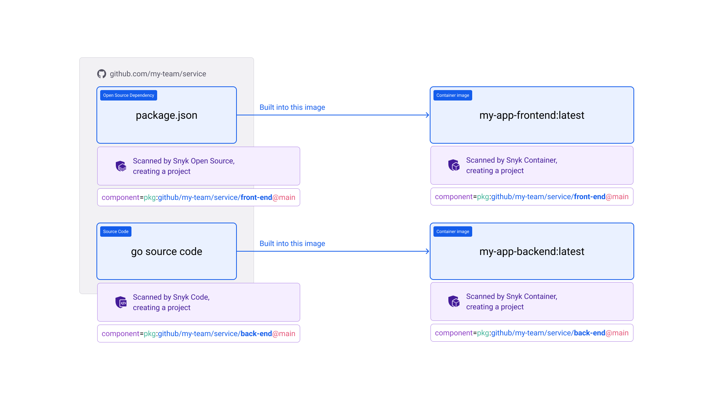Click the front-end@main component tag under package.json

pos(198,197)
